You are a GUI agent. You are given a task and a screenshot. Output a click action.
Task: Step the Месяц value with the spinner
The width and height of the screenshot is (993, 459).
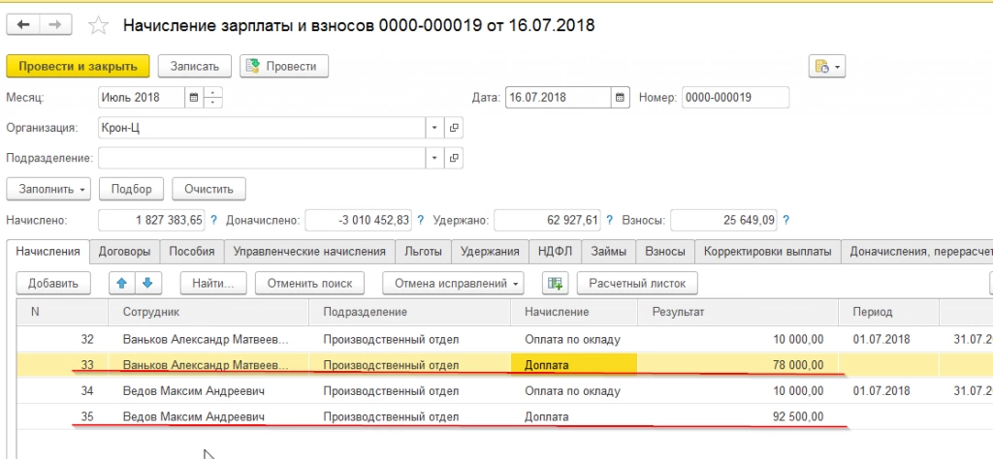pos(213,98)
